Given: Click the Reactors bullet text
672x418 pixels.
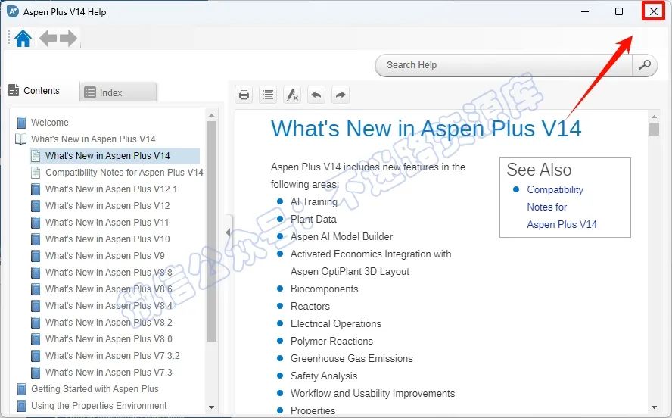Looking at the screenshot, I should coord(310,306).
